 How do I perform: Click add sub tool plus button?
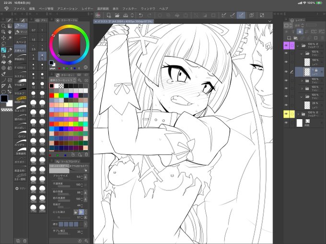tap(17, 189)
